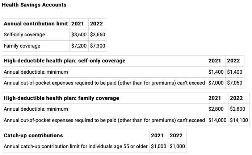Click the $1,000 catch-up value for 2022
The width and height of the screenshot is (252, 155).
177,146
